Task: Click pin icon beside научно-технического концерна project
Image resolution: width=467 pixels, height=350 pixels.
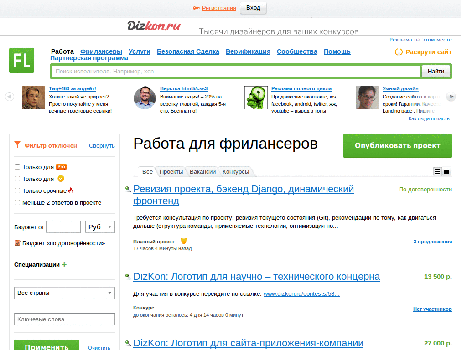Action: tap(128, 277)
